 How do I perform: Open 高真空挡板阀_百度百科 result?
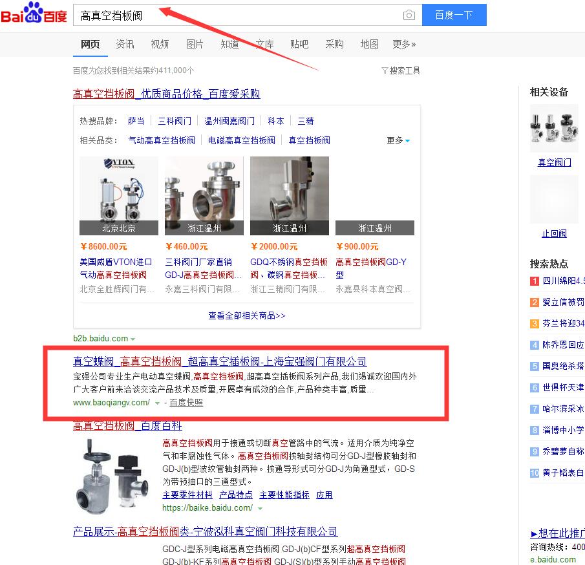[127, 425]
